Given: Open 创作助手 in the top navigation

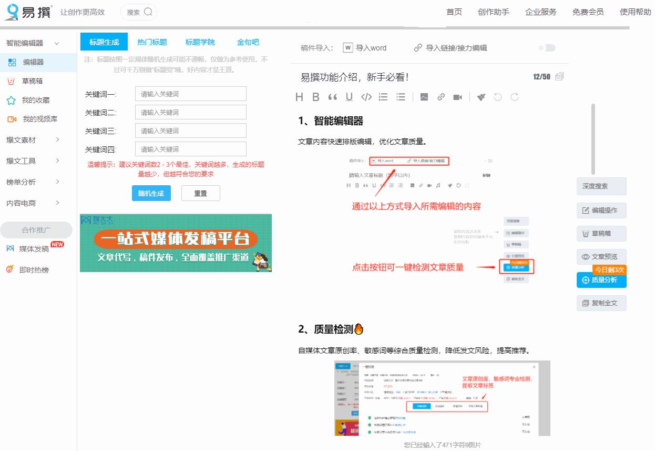Looking at the screenshot, I should point(494,12).
